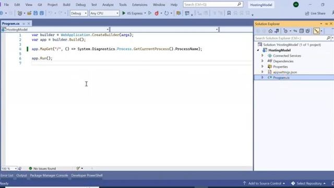
Task: Click Add to Source Control button
Action: pyautogui.click(x=264, y=183)
